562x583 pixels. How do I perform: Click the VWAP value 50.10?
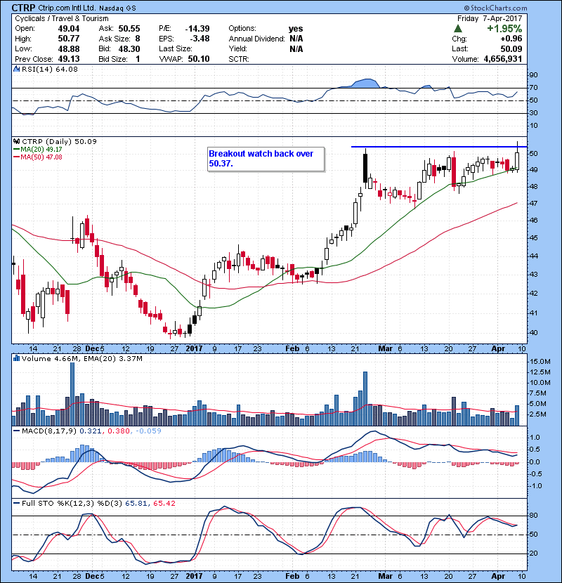click(x=199, y=59)
